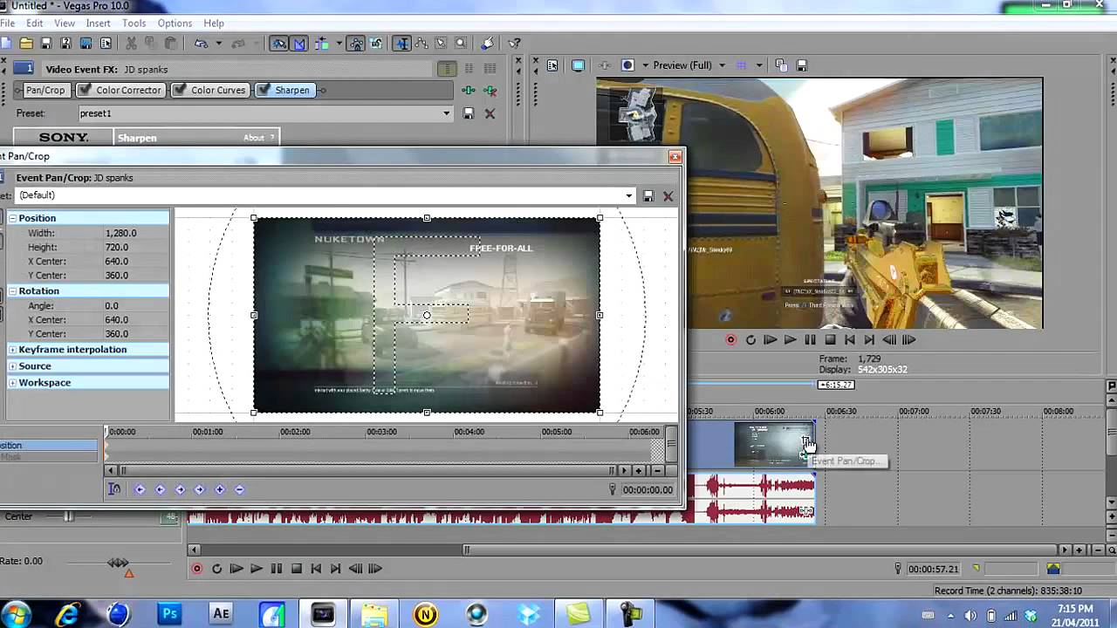Save the Pan/Crop preset floppy icon
Image resolution: width=1117 pixels, height=628 pixels.
click(648, 196)
